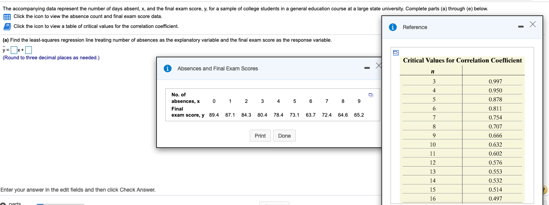Open the absence and exam score data table icon
Image resolution: width=549 pixels, height=205 pixels.
7,16
